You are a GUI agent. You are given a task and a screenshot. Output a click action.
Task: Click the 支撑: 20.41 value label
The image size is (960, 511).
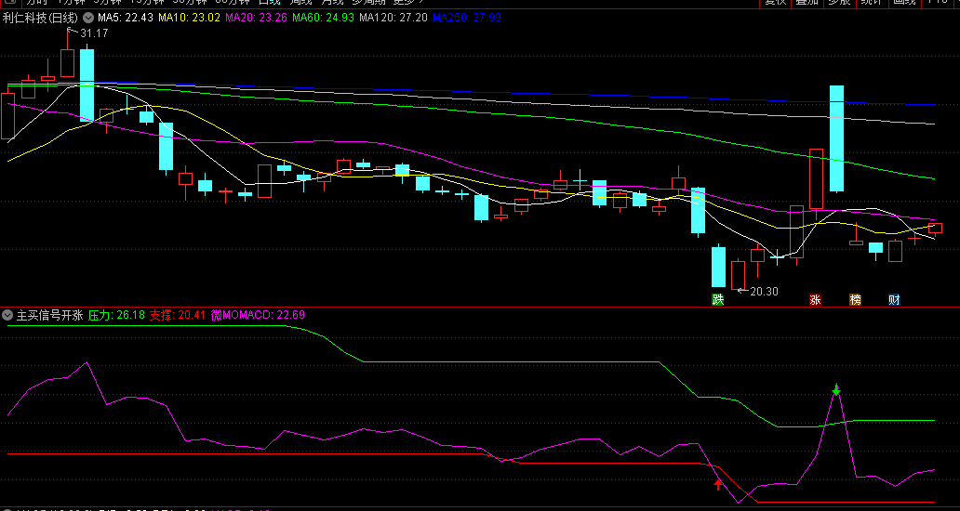179,315
